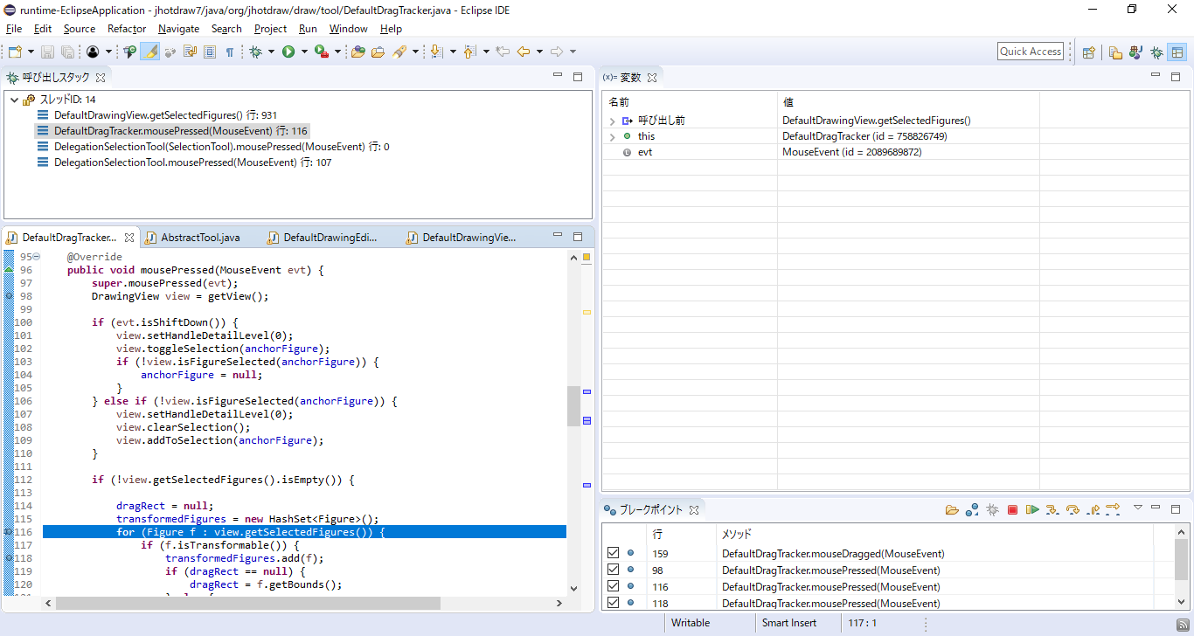Switch to DefaultDrawingVie... editor tab
This screenshot has height=636, width=1194.
pyautogui.click(x=469, y=237)
